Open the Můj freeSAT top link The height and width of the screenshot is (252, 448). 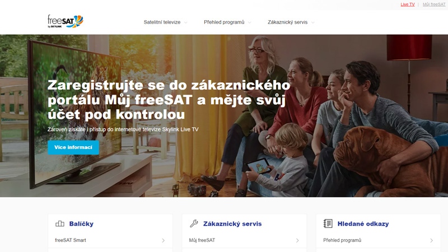434,4
